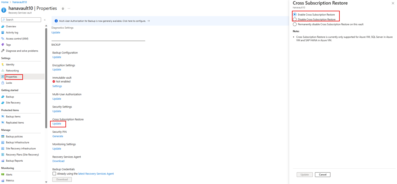
Task: Click the banner's right arrow
Action: click(x=148, y=21)
